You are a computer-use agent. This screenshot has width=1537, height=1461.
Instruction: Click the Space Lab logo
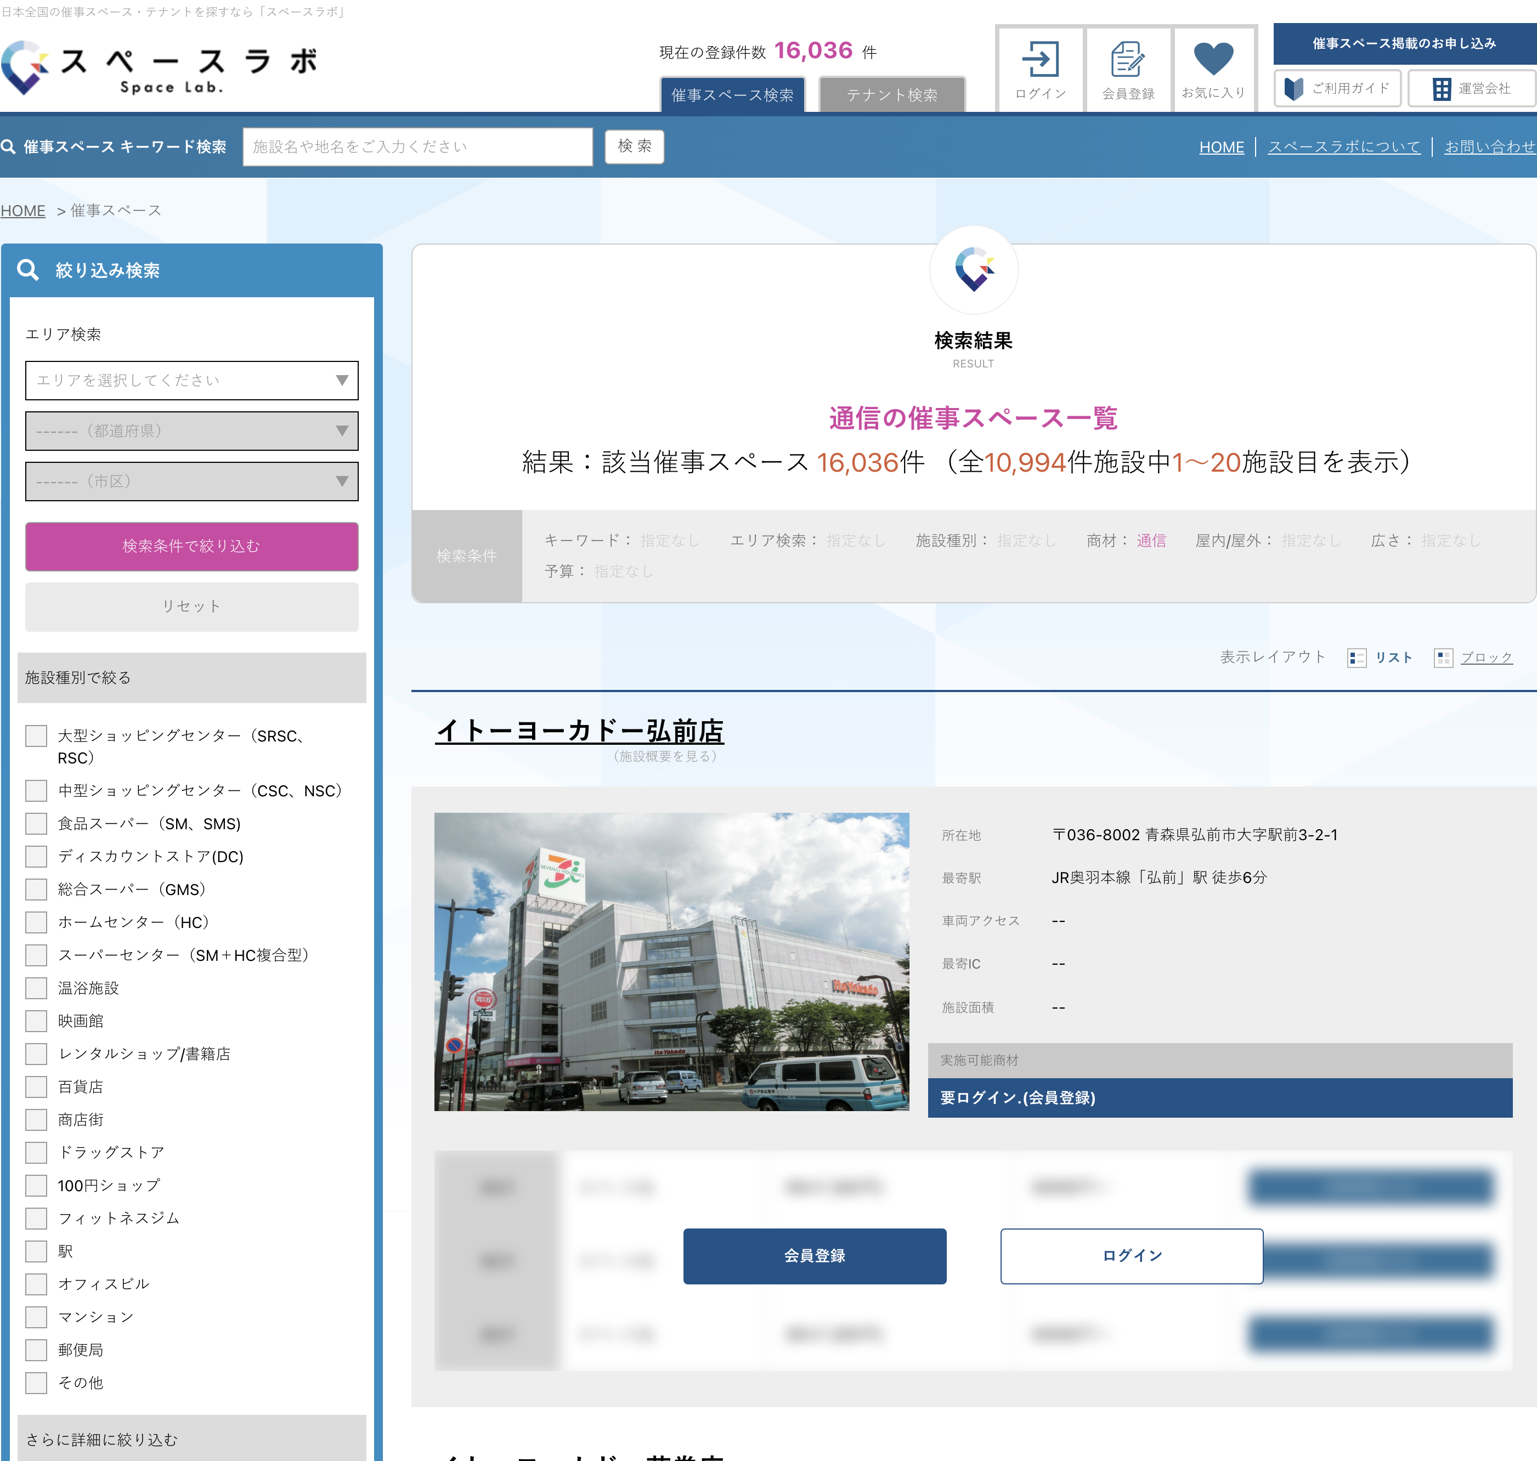pyautogui.click(x=160, y=68)
